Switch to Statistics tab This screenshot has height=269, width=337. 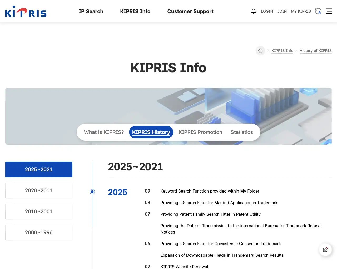click(242, 132)
